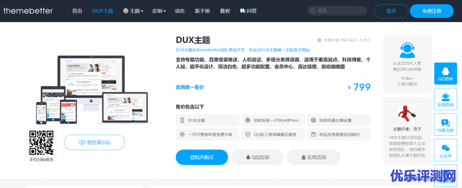Click the 官网唯一售价 label
The image size is (462, 188).
[x=190, y=87]
